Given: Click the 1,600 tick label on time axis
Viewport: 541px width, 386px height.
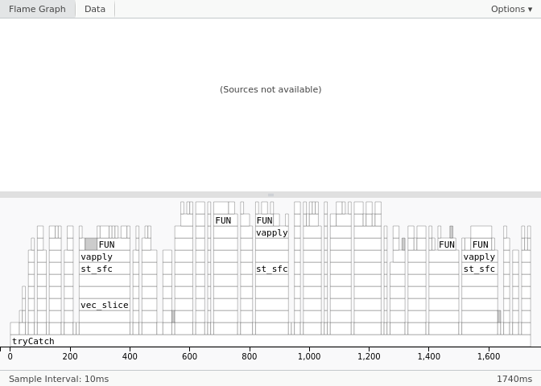Looking at the screenshot, I should click(x=489, y=356).
